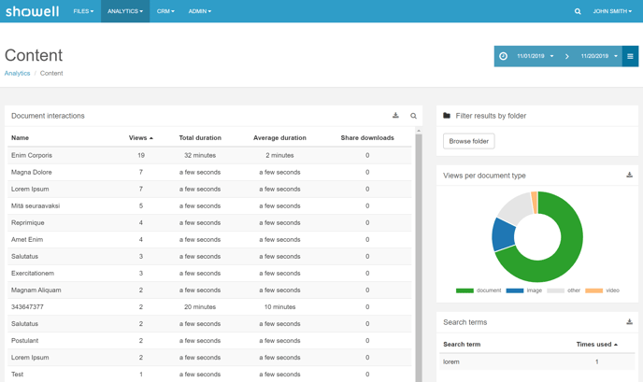Click the right arrow between the dates

566,56
